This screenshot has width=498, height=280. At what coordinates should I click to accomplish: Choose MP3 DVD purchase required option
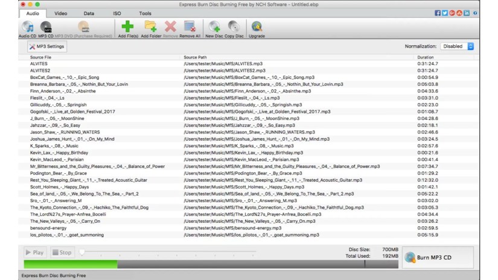tap(83, 29)
